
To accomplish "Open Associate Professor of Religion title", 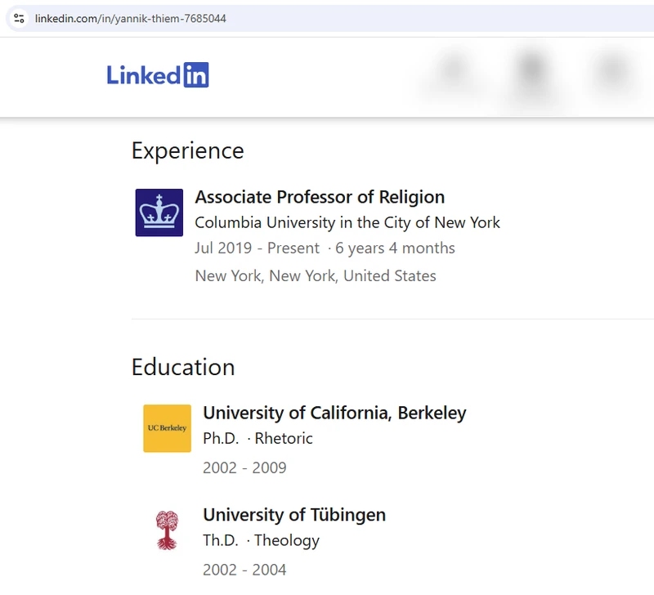I will coord(320,197).
